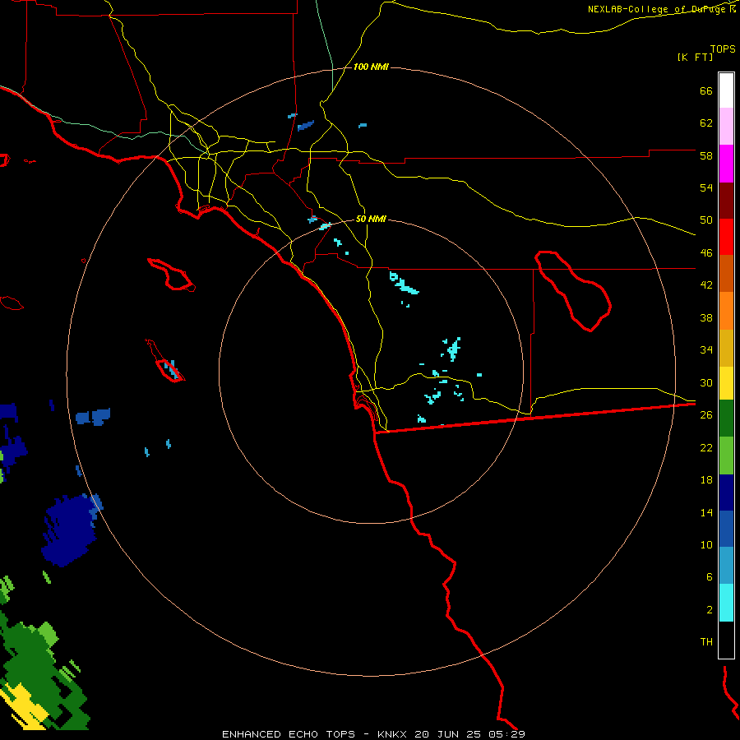The image size is (740, 740).
Task: Click the "10" legend value
Action: tap(706, 544)
